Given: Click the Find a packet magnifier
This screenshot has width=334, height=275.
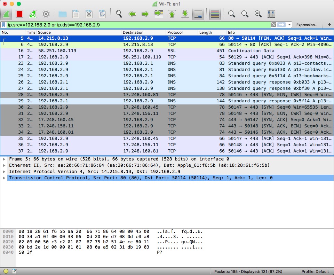Looking at the screenshot, I should [x=119, y=14].
